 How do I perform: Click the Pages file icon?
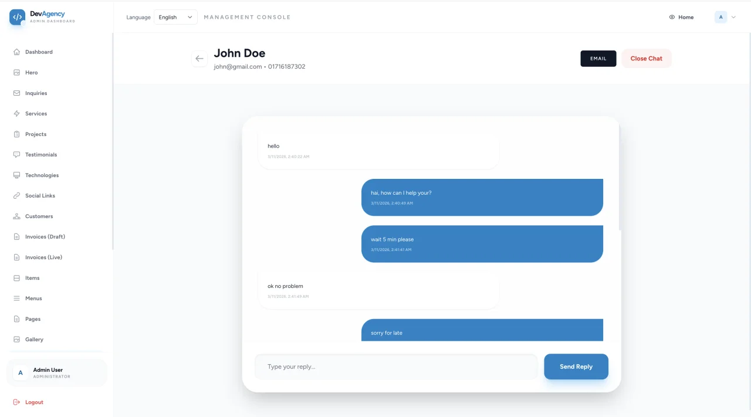[x=16, y=319]
